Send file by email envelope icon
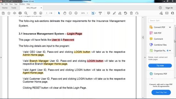The image size is (176, 99). (x=167, y=13)
